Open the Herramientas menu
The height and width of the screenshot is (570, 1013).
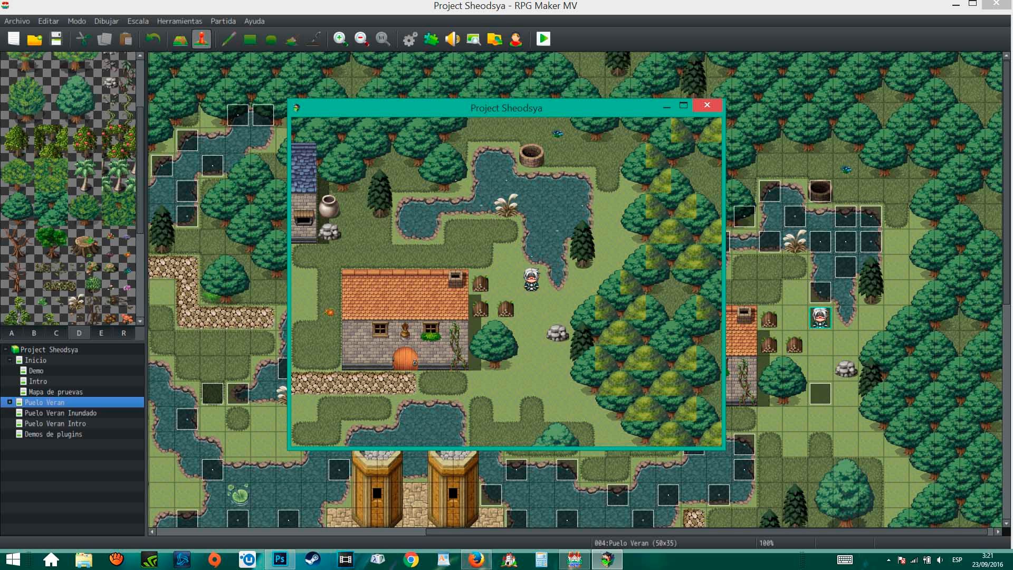point(179,21)
